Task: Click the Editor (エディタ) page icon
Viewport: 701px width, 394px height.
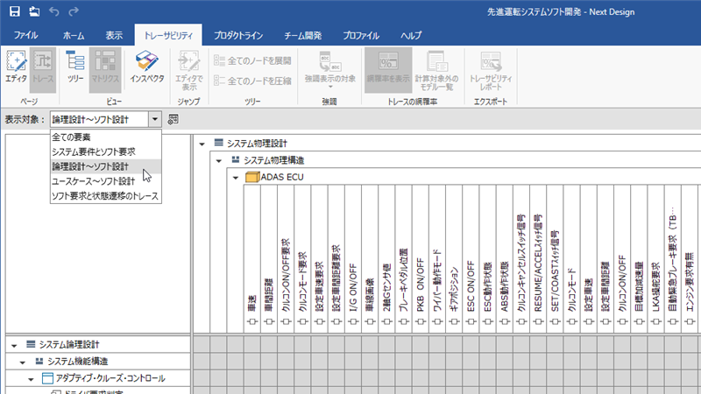Action: click(x=16, y=67)
